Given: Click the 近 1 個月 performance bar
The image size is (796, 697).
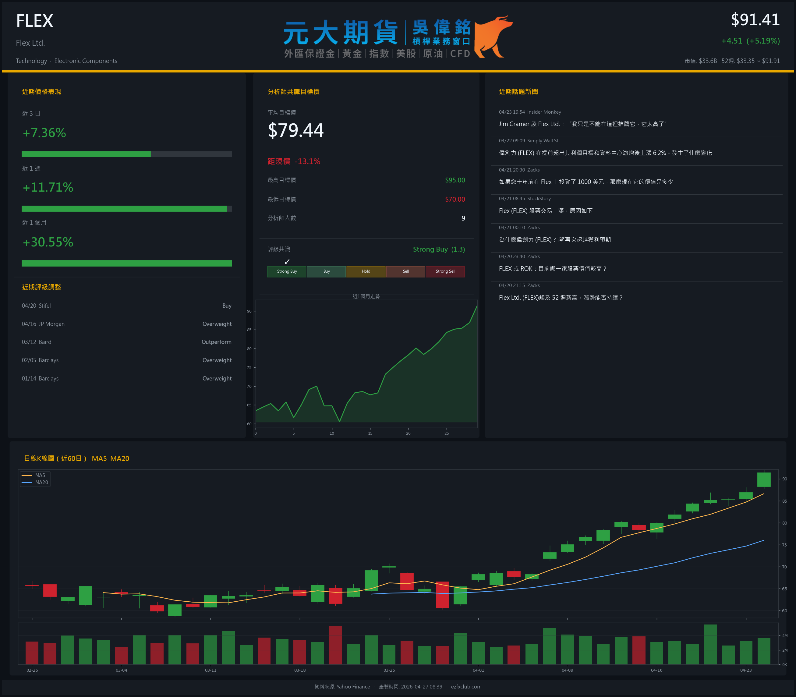Looking at the screenshot, I should 127,263.
